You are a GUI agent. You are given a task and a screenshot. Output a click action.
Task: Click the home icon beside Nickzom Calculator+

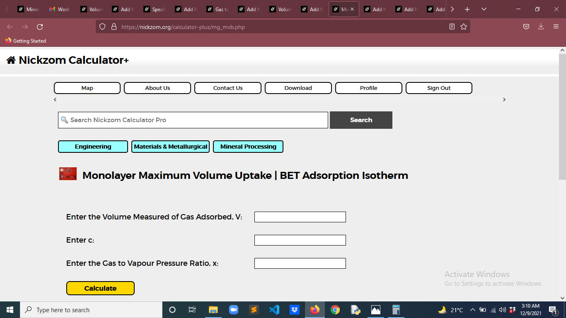pyautogui.click(x=11, y=60)
